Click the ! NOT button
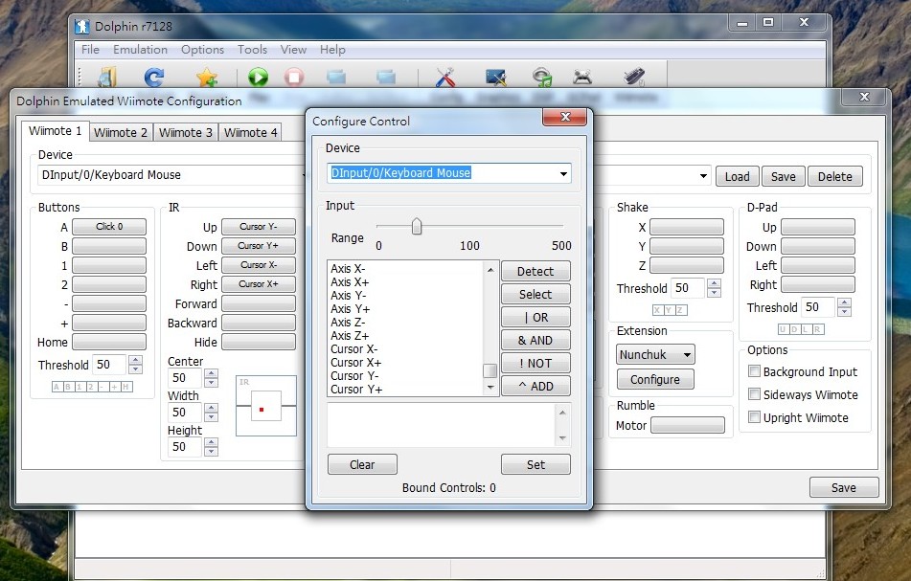The height and width of the screenshot is (581, 911). tap(535, 364)
